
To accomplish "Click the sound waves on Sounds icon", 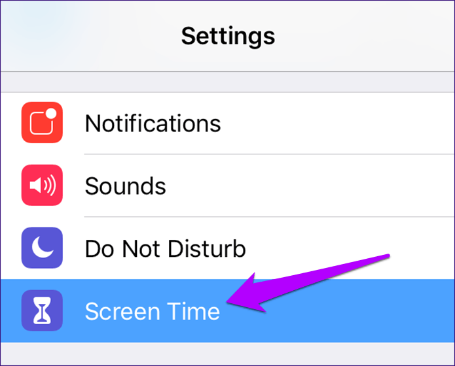I will pyautogui.click(x=50, y=185).
